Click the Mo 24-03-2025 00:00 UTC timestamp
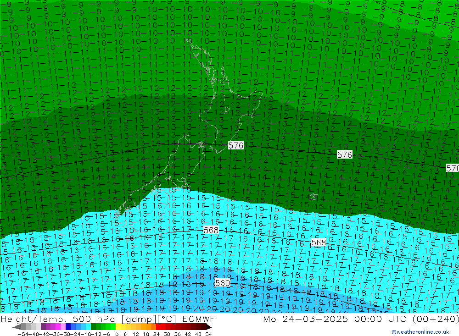 tap(361, 319)
